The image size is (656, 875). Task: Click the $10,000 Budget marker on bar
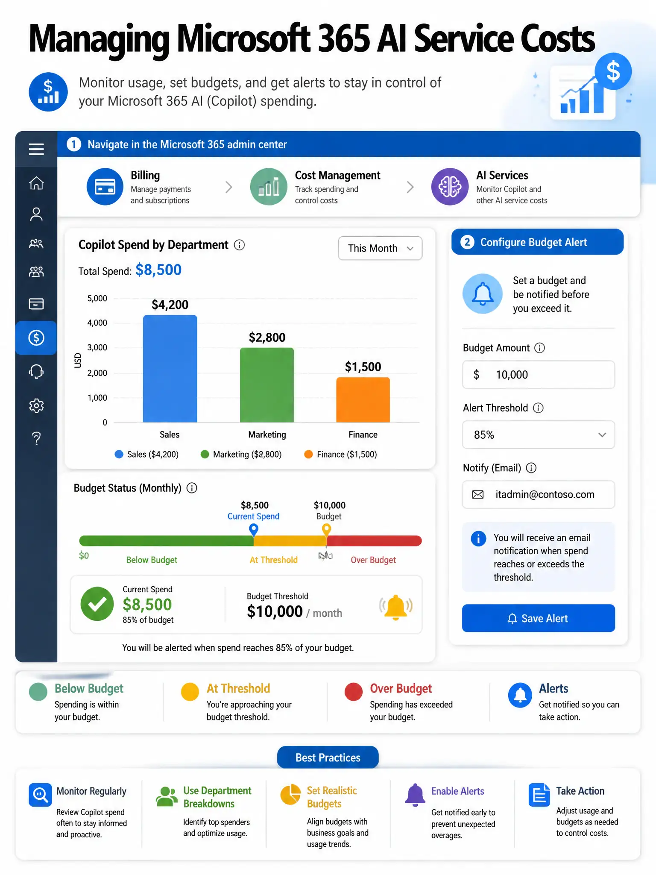(x=326, y=530)
